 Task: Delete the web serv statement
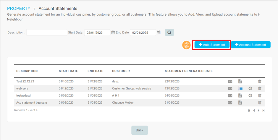coord(260,89)
